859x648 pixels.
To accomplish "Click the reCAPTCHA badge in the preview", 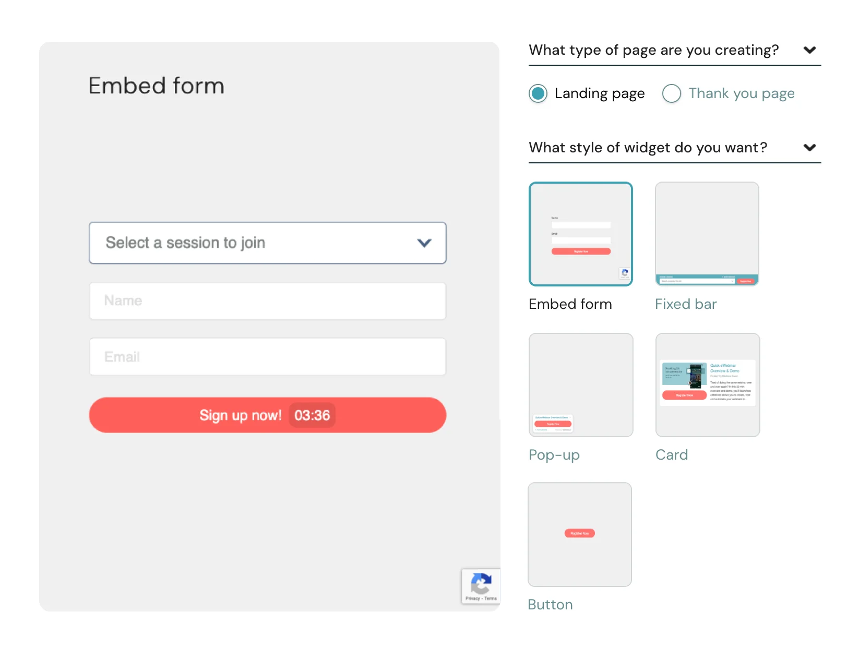I will [481, 586].
